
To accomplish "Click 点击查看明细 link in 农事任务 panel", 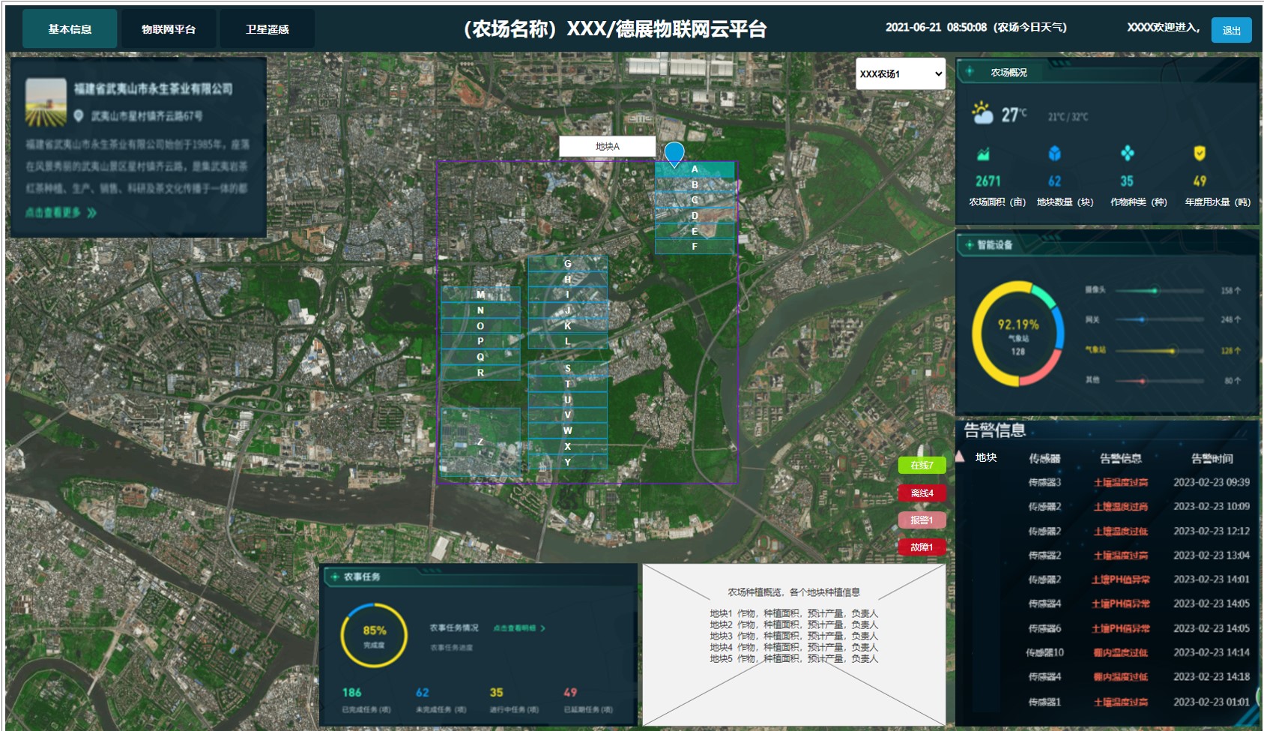I will (x=519, y=628).
